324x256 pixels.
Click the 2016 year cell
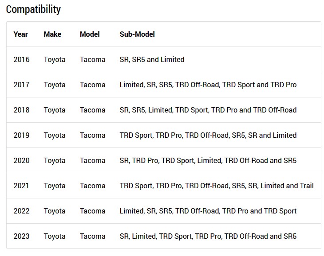21,59
